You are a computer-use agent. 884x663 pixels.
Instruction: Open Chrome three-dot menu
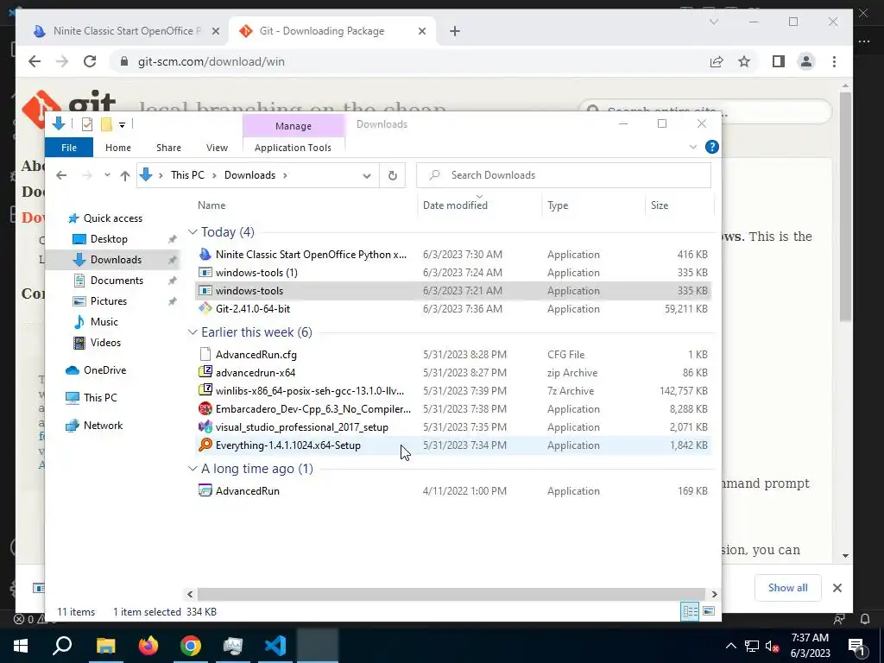pos(834,61)
